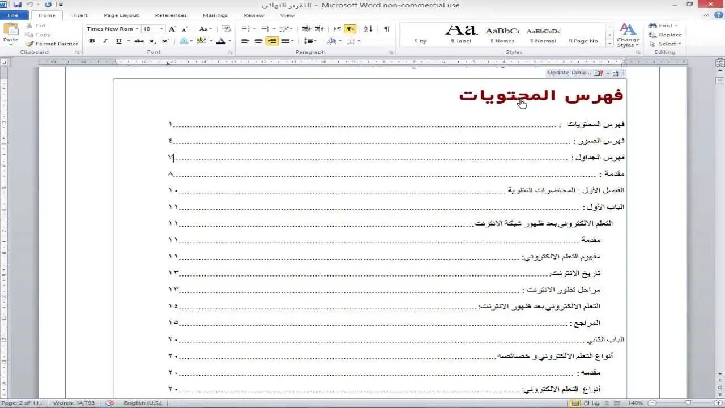725x408 pixels.
Task: Toggle Bold formatting
Action: click(x=92, y=41)
